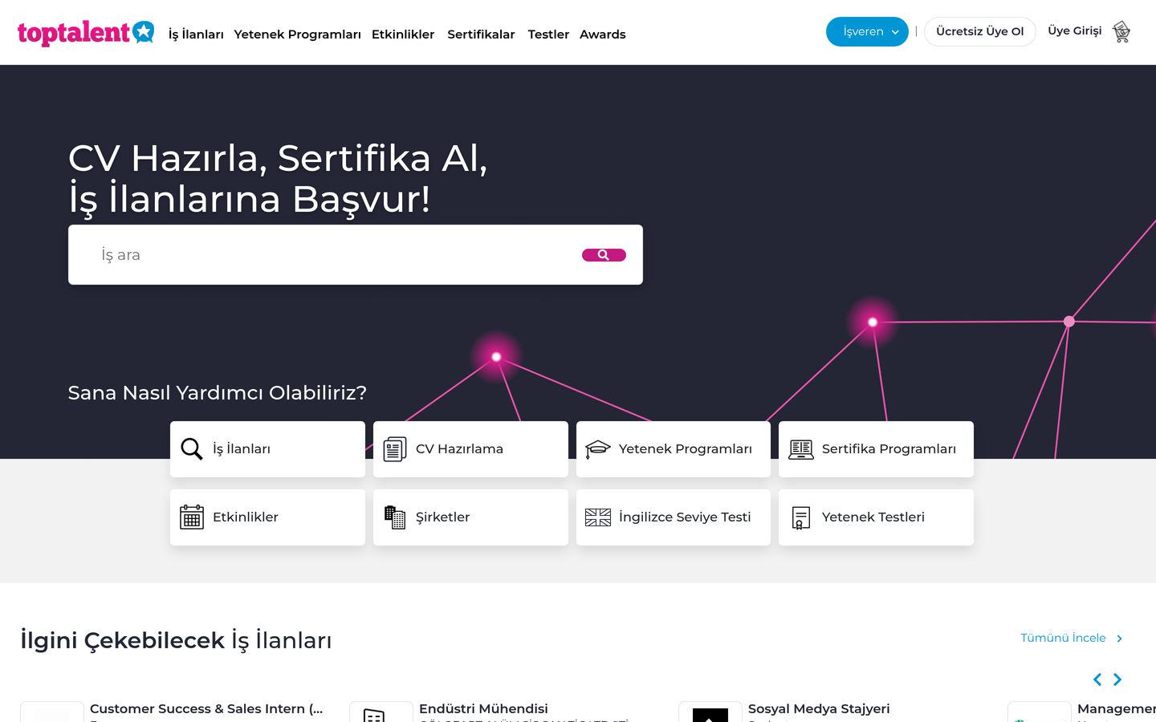Open the Endüstri Mühendisi job listing

483,708
